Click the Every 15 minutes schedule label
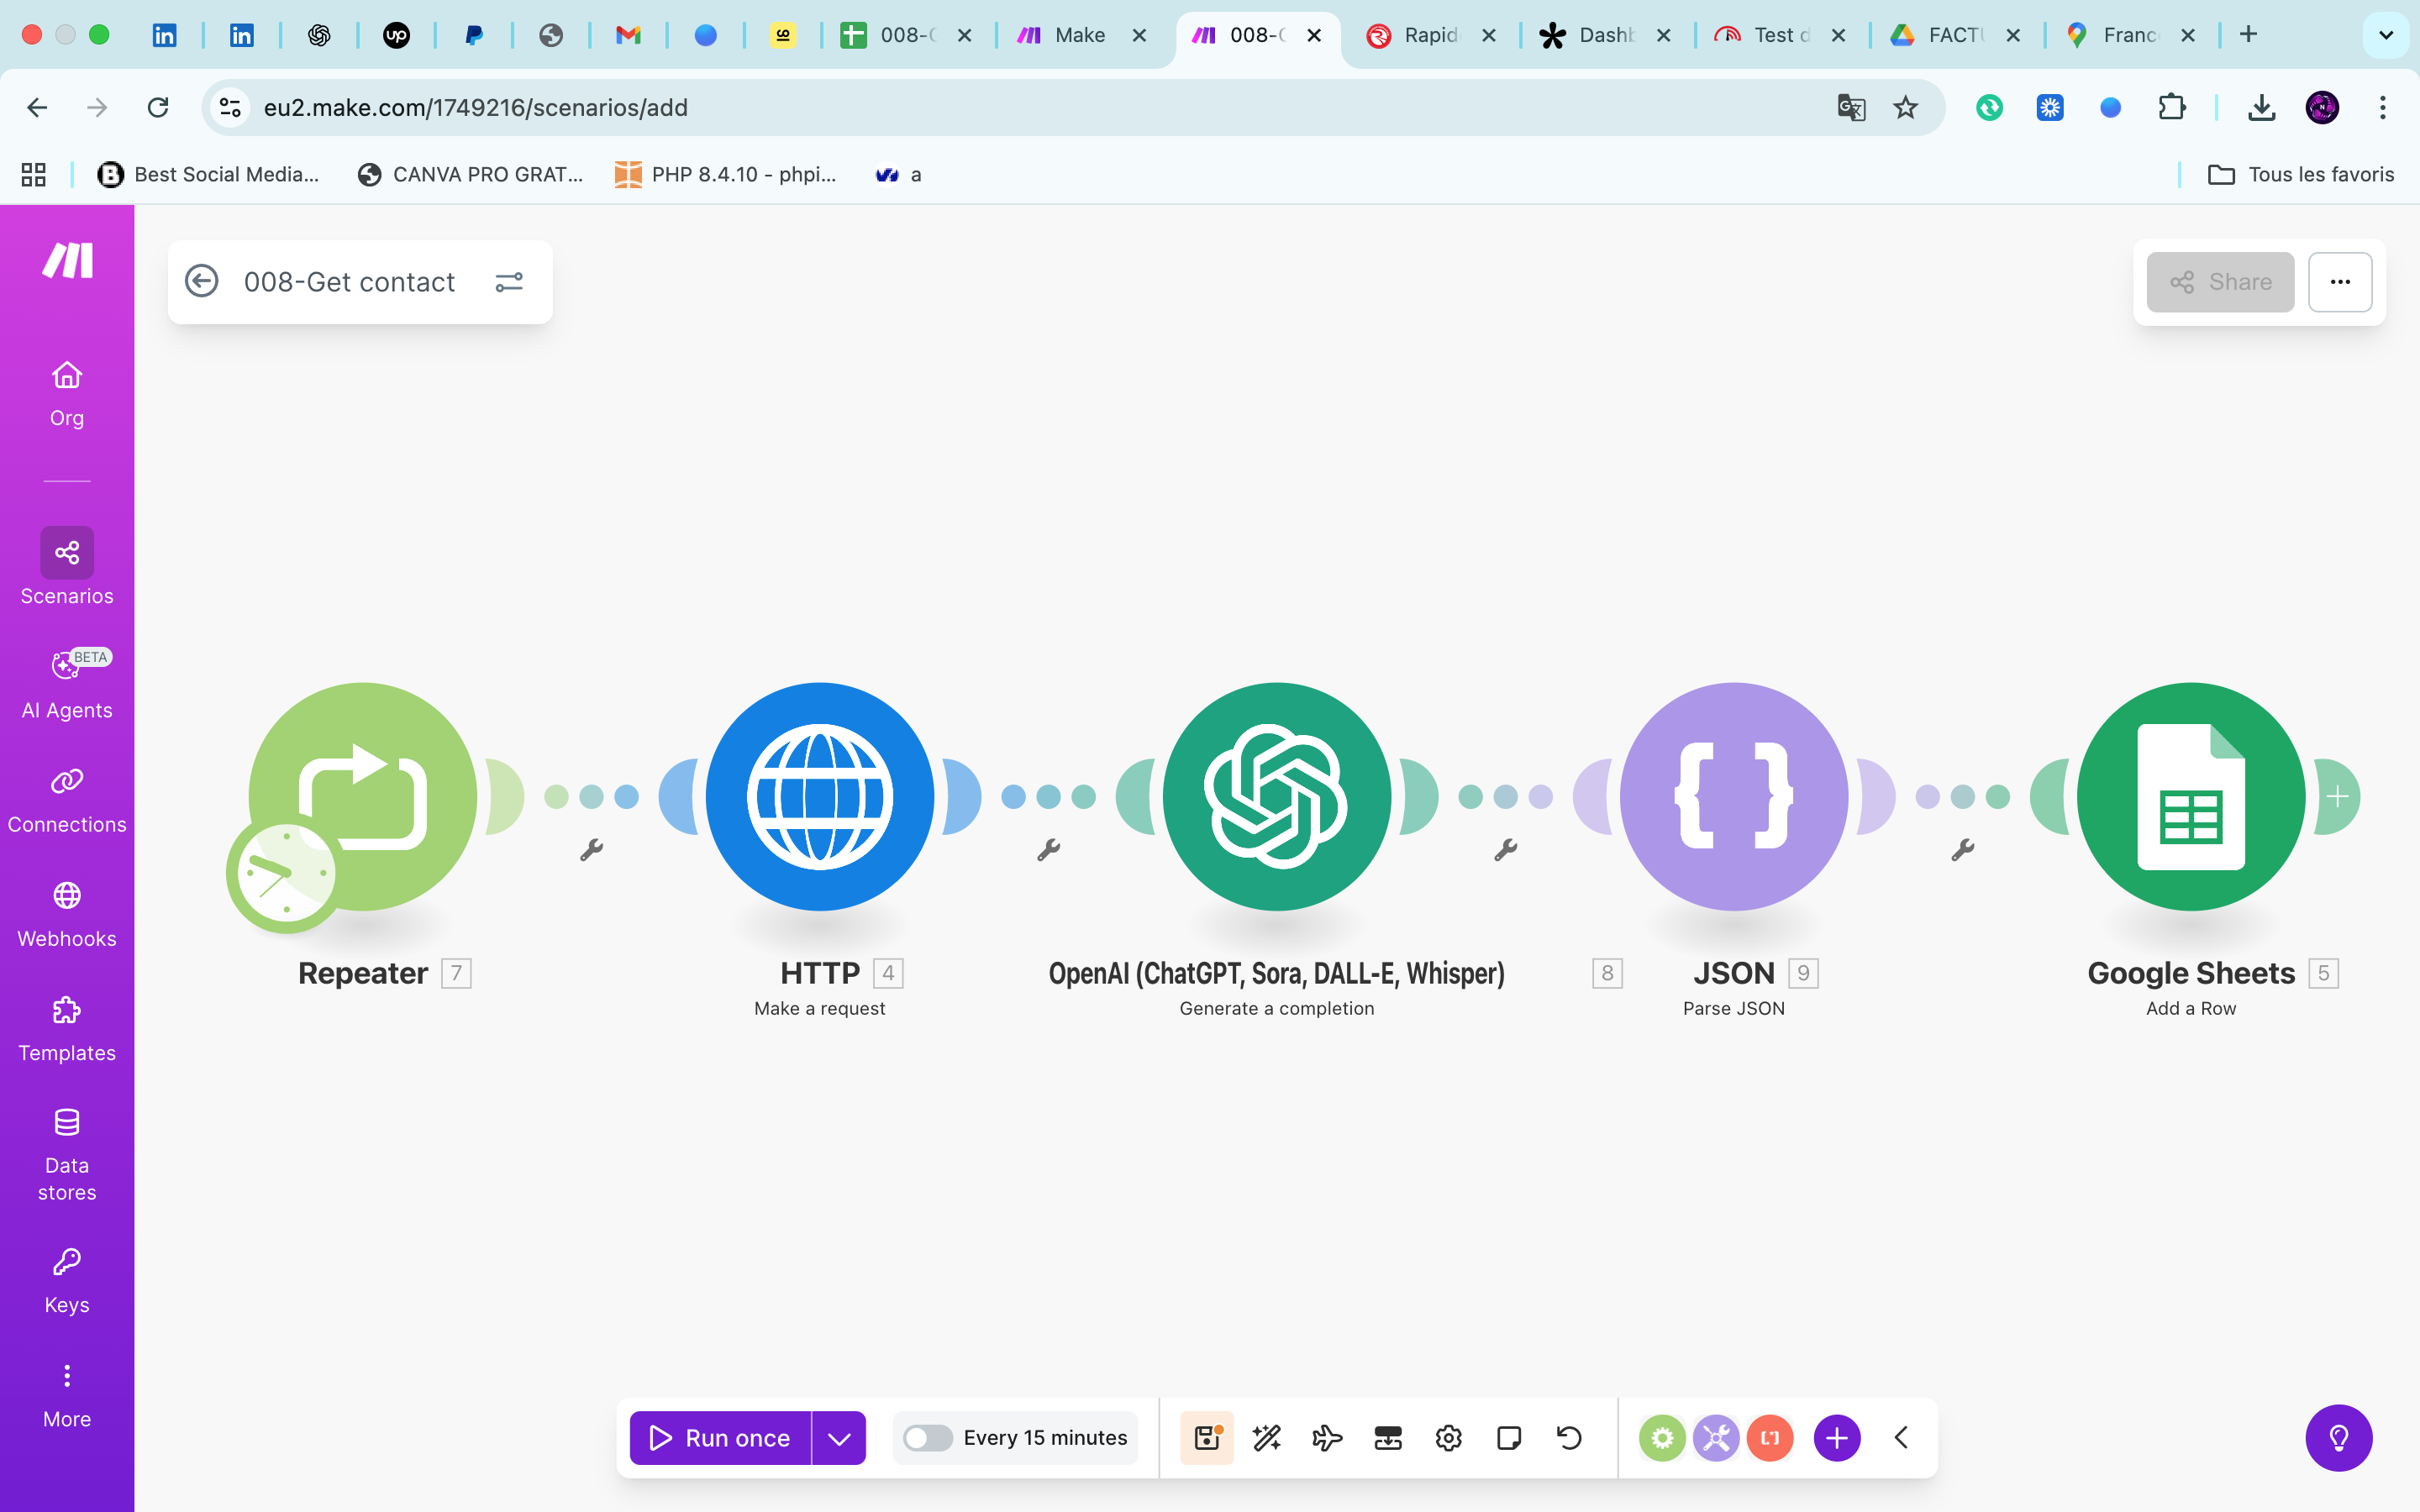Image resolution: width=2420 pixels, height=1512 pixels. (x=1045, y=1438)
